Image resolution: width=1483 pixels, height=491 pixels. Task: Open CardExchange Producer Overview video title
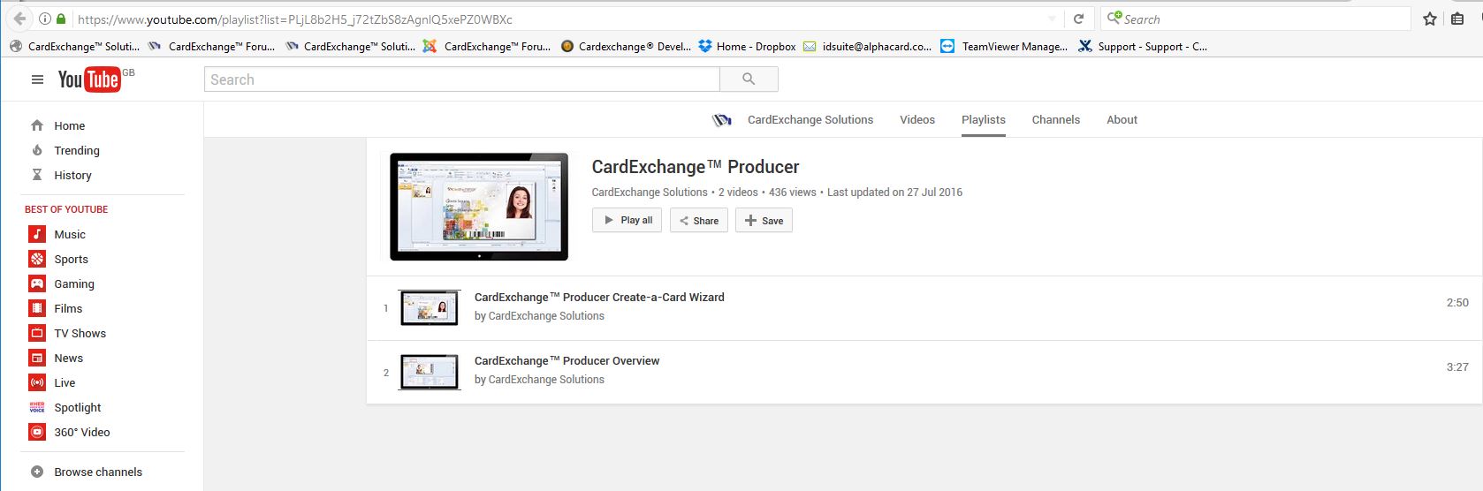coord(567,360)
